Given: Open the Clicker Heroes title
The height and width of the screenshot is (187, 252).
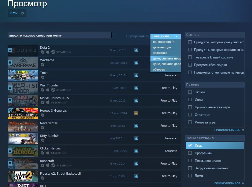Looking at the screenshot, I should 50,148.
